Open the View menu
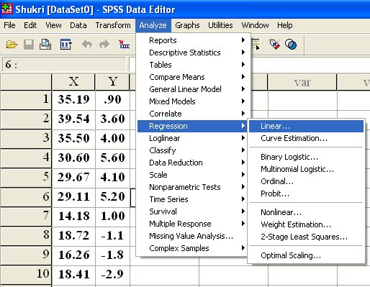This screenshot has width=370, height=287. [53, 25]
